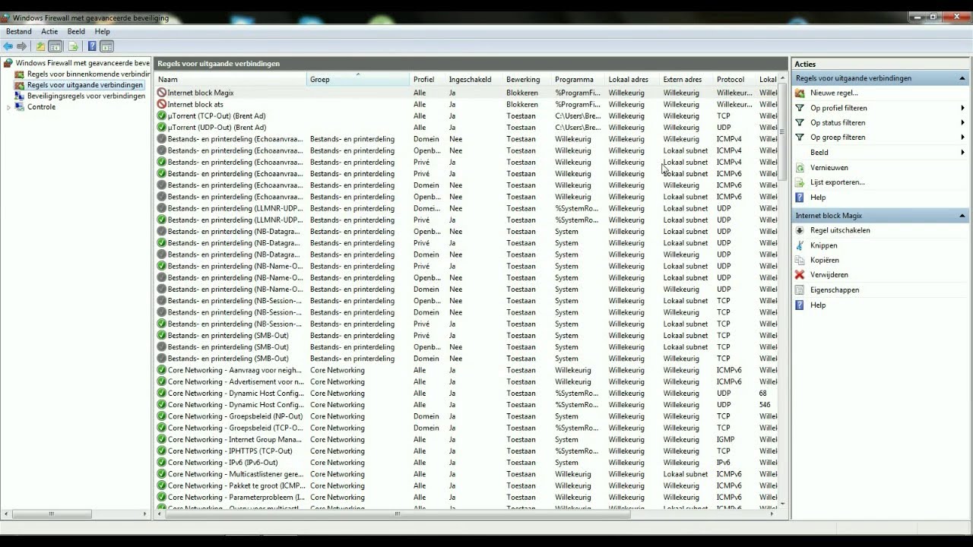Select Core Networking - Parameterprobleem row
The image size is (973, 547).
467,498
